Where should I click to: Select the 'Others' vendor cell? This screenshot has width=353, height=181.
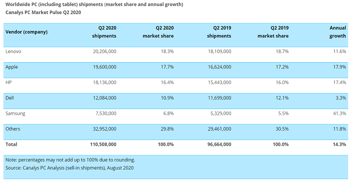point(13,129)
